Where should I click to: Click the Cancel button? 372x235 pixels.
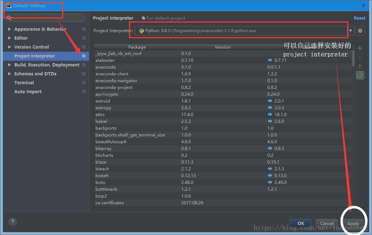click(x=327, y=223)
